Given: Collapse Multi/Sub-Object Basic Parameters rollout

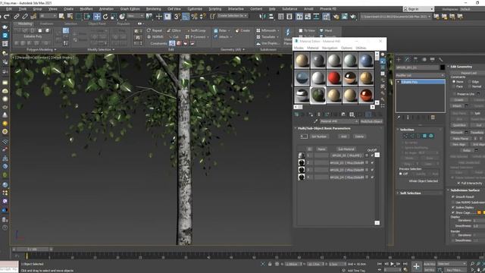Looking at the screenshot, I should [x=324, y=128].
